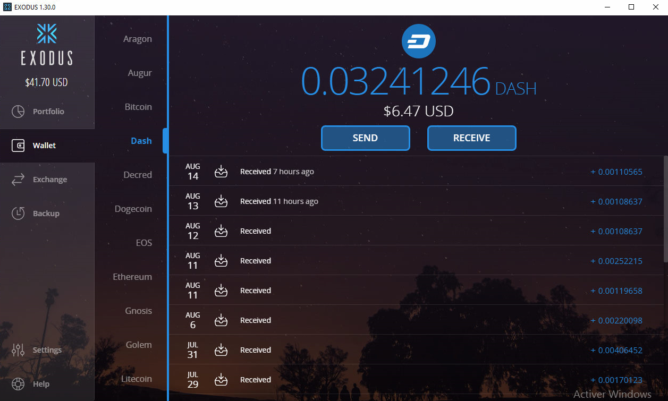
Task: Select Dash in the asset list
Action: tap(141, 141)
